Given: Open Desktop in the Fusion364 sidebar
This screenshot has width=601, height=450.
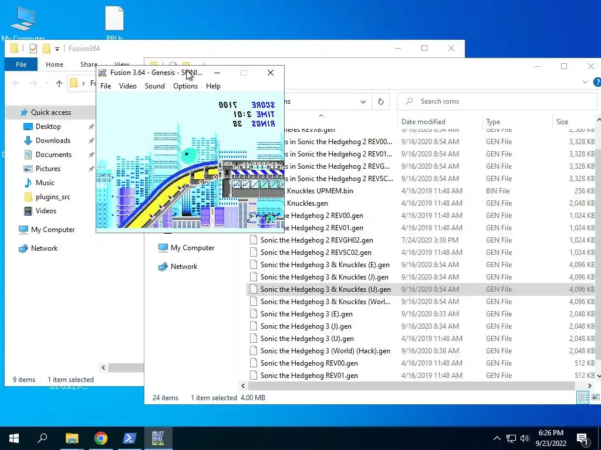Looking at the screenshot, I should coord(48,127).
